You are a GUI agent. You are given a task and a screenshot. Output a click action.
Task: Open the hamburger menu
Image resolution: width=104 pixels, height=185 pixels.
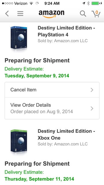[x=20, y=14]
